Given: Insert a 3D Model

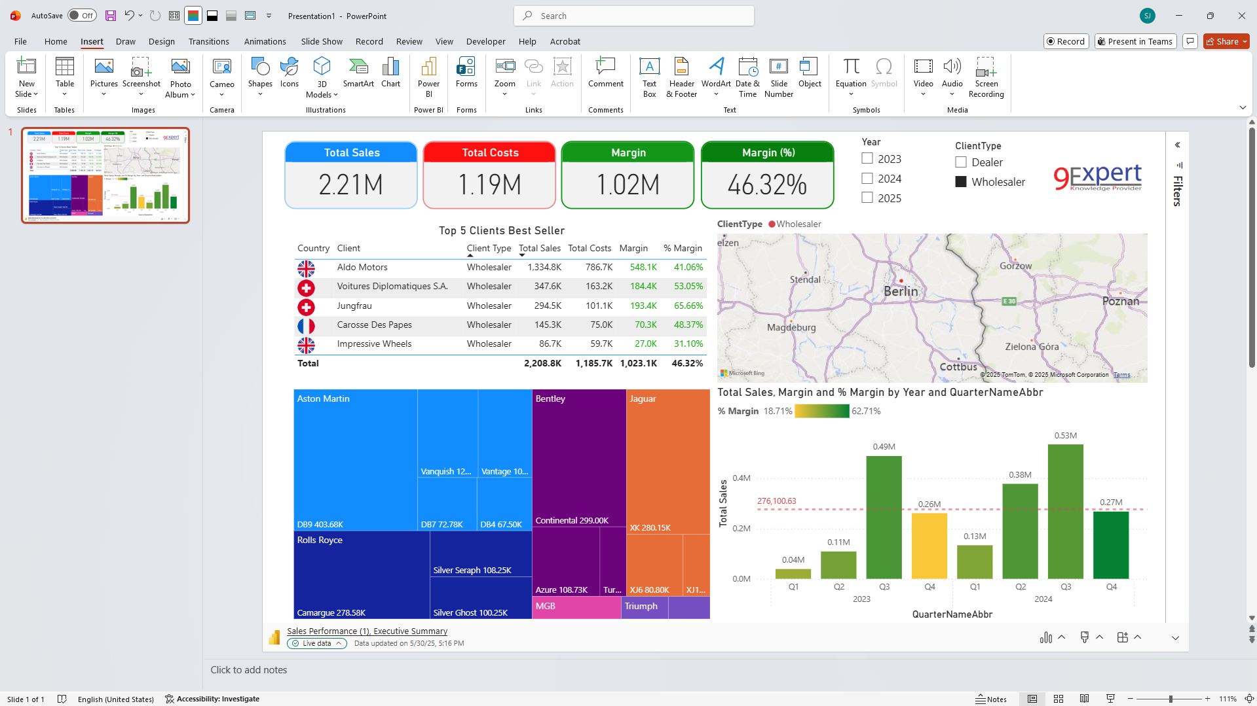Looking at the screenshot, I should [322, 77].
